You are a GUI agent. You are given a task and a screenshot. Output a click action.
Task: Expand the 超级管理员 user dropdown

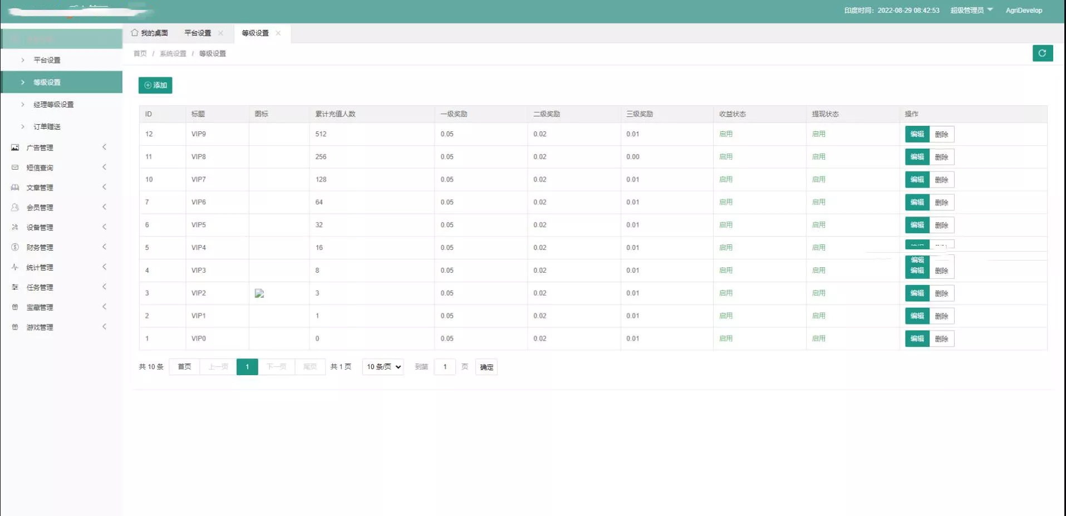(x=971, y=10)
